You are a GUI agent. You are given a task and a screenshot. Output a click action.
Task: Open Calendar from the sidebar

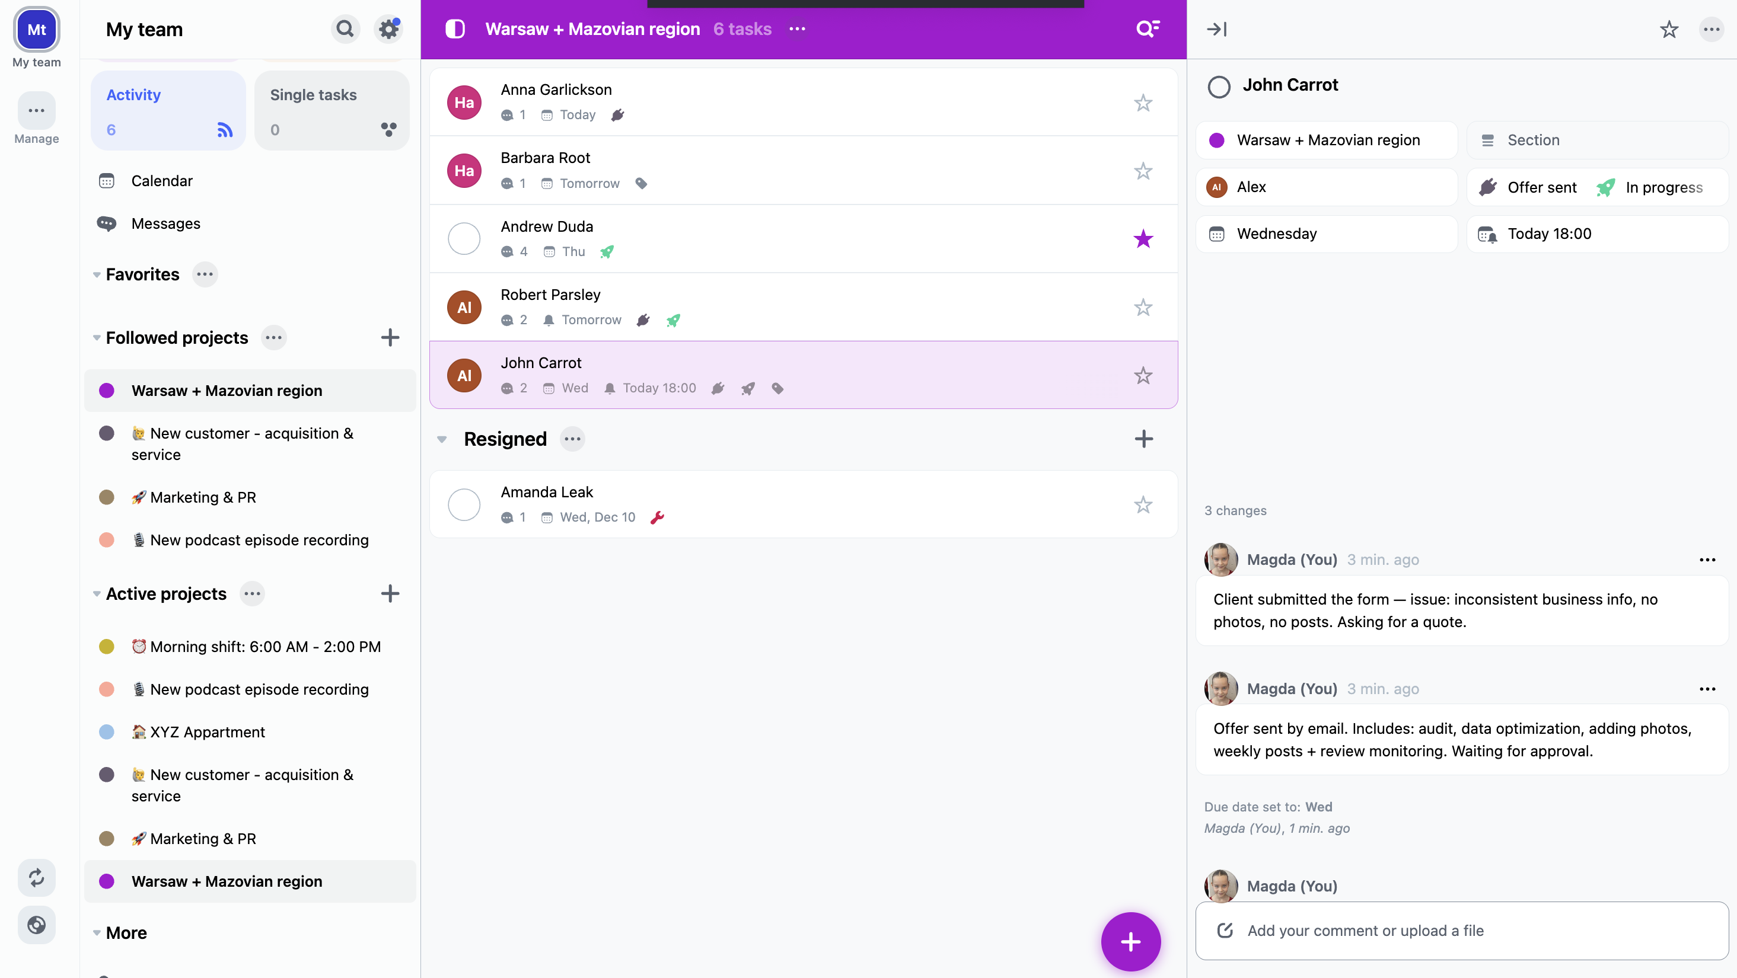[162, 181]
